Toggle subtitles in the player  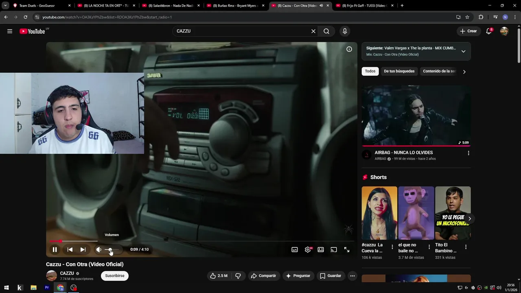pos(295,249)
